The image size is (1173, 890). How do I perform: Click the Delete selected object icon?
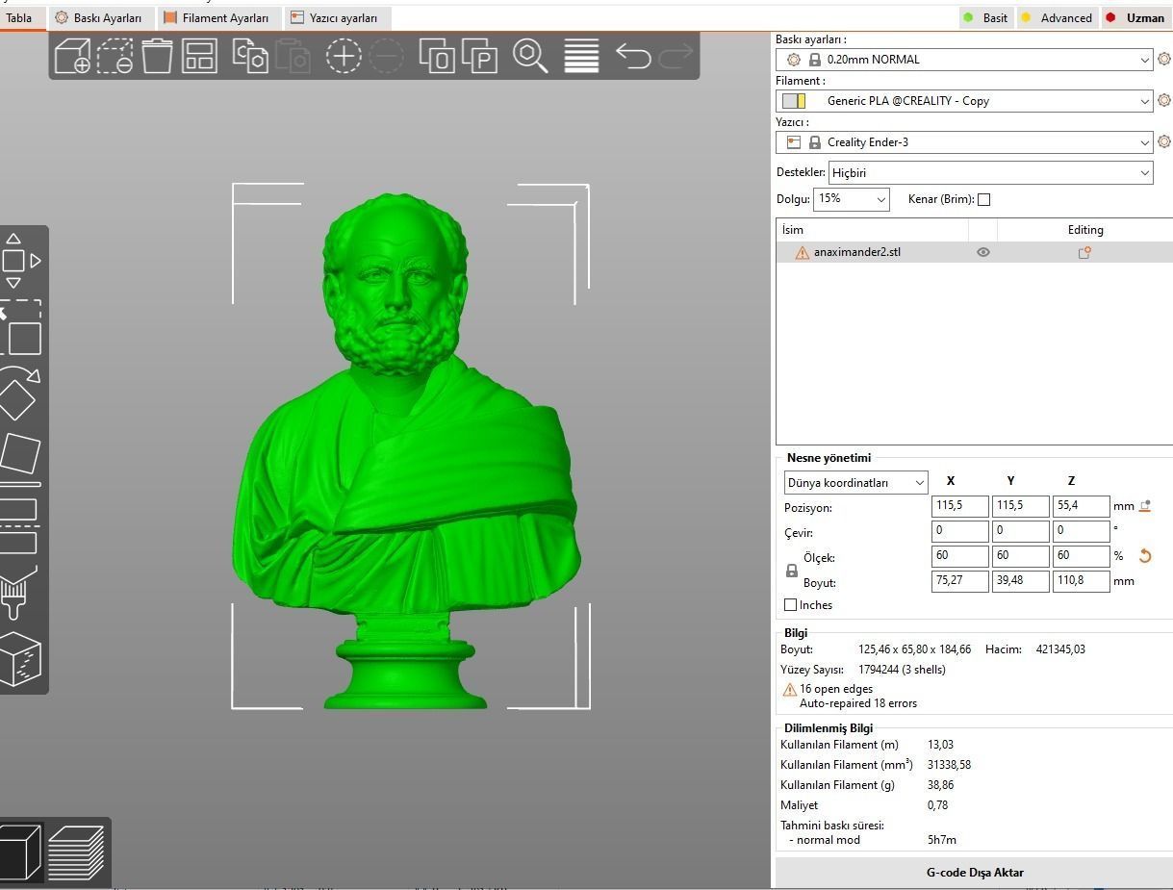[x=115, y=56]
